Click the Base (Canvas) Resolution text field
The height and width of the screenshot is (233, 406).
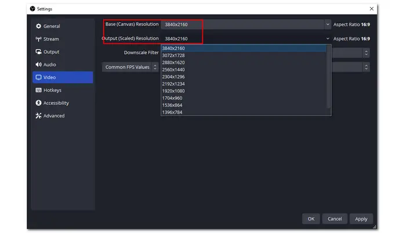[242, 24]
